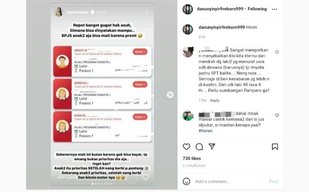Share post using paper plane icon

(x=211, y=146)
